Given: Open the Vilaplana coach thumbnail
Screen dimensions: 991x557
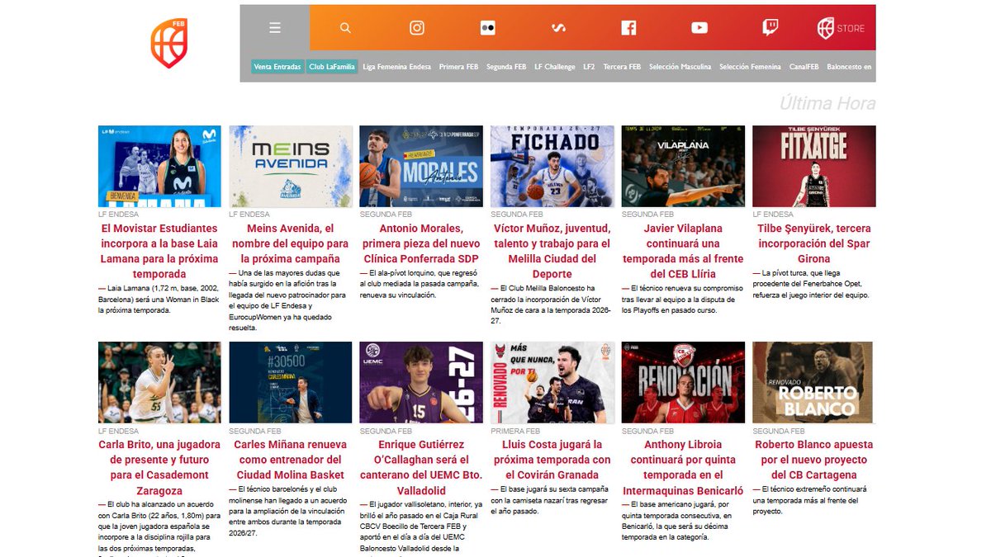Looking at the screenshot, I should 683,166.
